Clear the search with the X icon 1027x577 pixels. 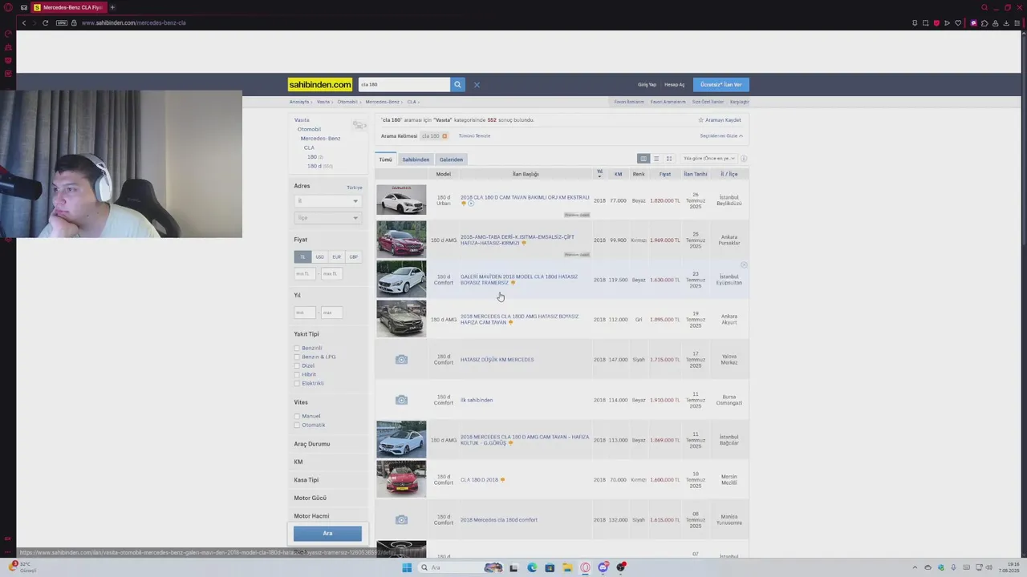[477, 84]
